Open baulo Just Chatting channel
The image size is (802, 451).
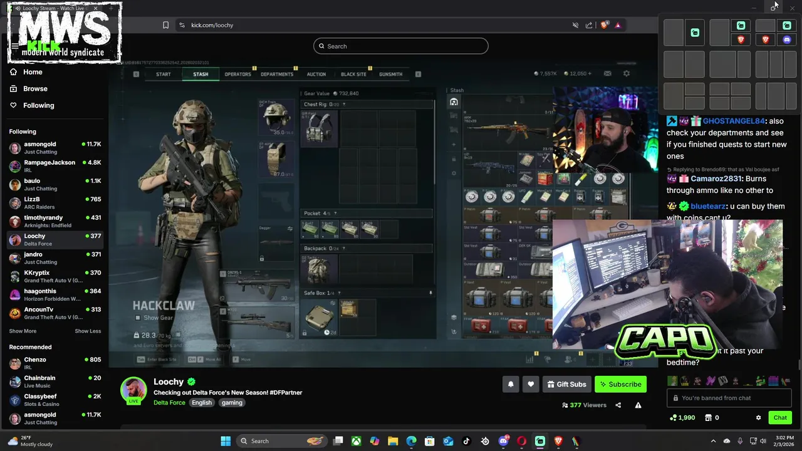[55, 184]
